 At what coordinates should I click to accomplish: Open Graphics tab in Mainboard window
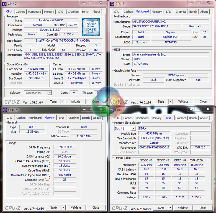pos(181,12)
